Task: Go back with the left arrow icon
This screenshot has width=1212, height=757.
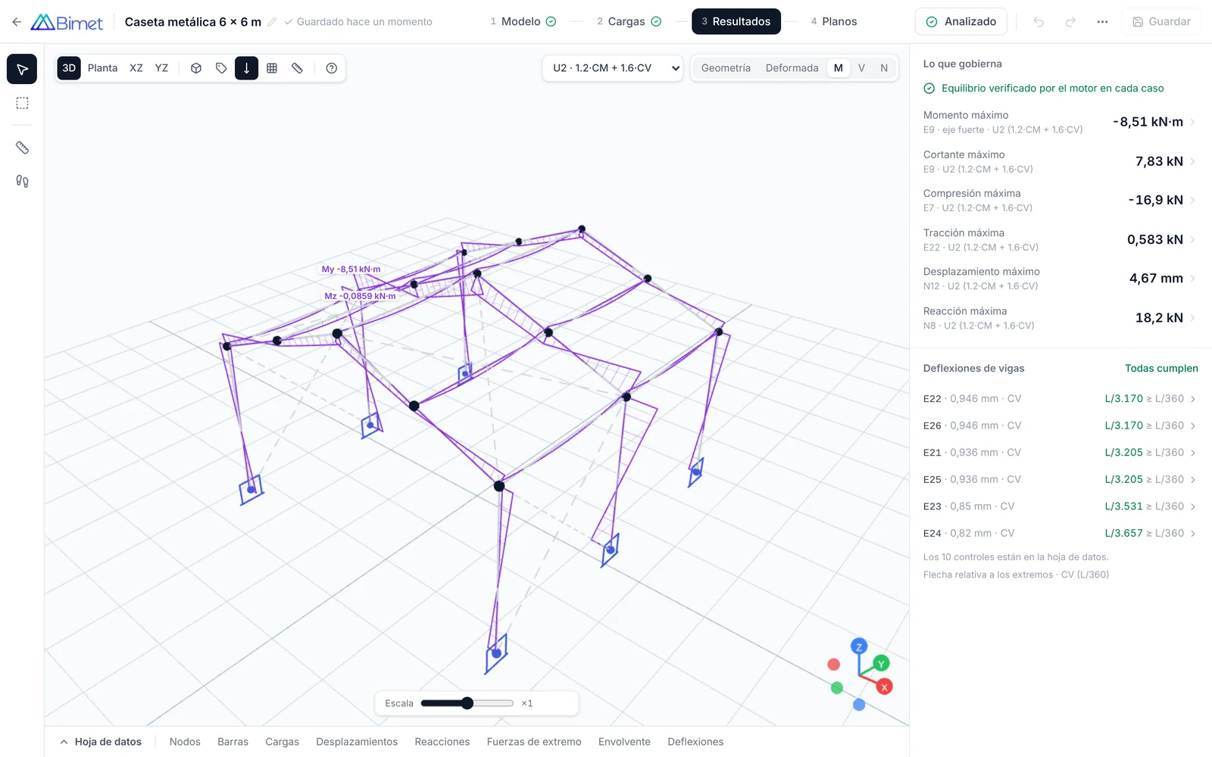Action: coord(17,22)
